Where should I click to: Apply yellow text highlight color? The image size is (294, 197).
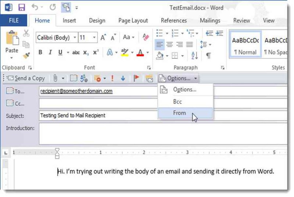click(x=125, y=52)
